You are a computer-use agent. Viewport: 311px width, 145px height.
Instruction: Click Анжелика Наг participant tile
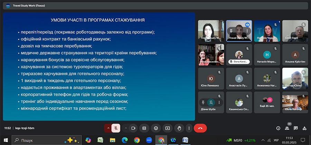pyautogui.click(x=267, y=79)
